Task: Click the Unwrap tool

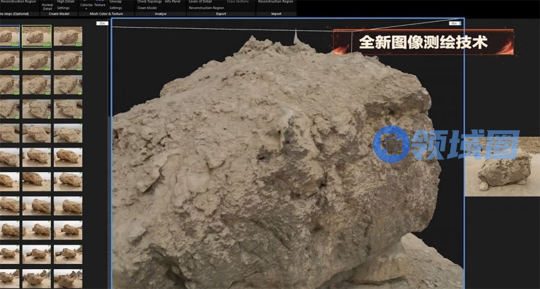Action: point(115,2)
